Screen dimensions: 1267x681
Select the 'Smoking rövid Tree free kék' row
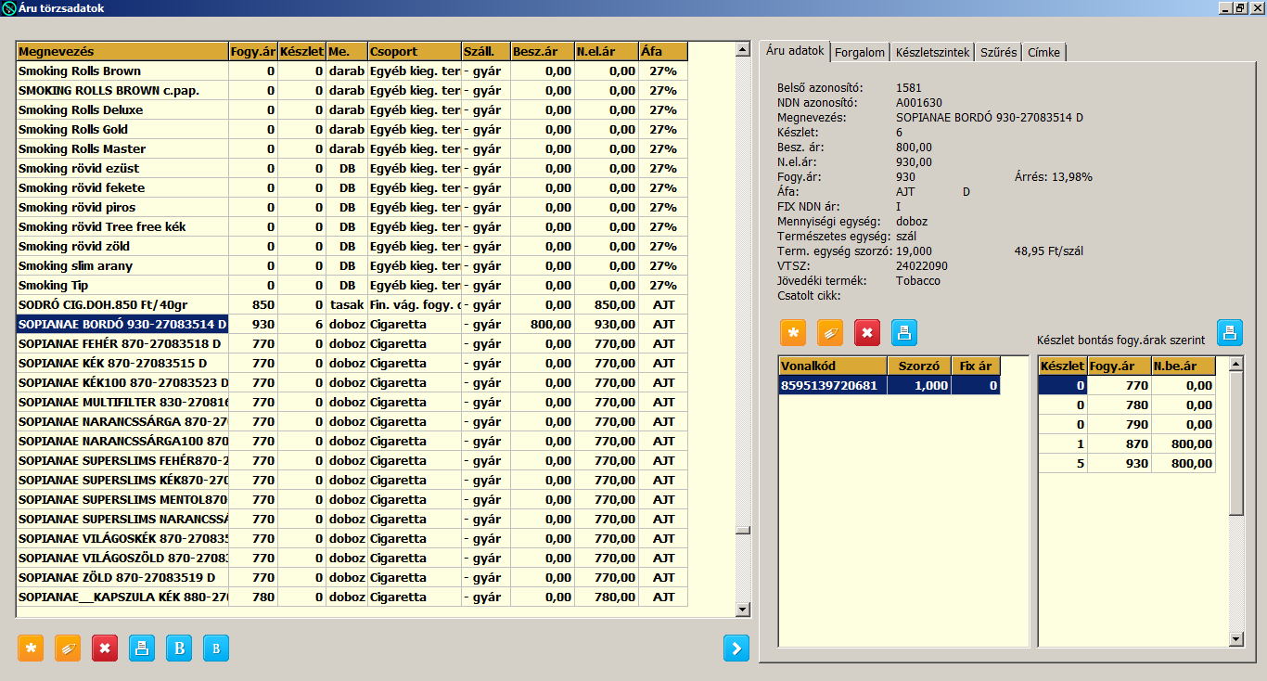[352, 227]
